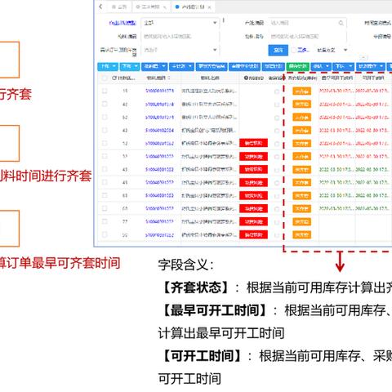
Task: Close the middle inactive tab
Action: (165, 7)
